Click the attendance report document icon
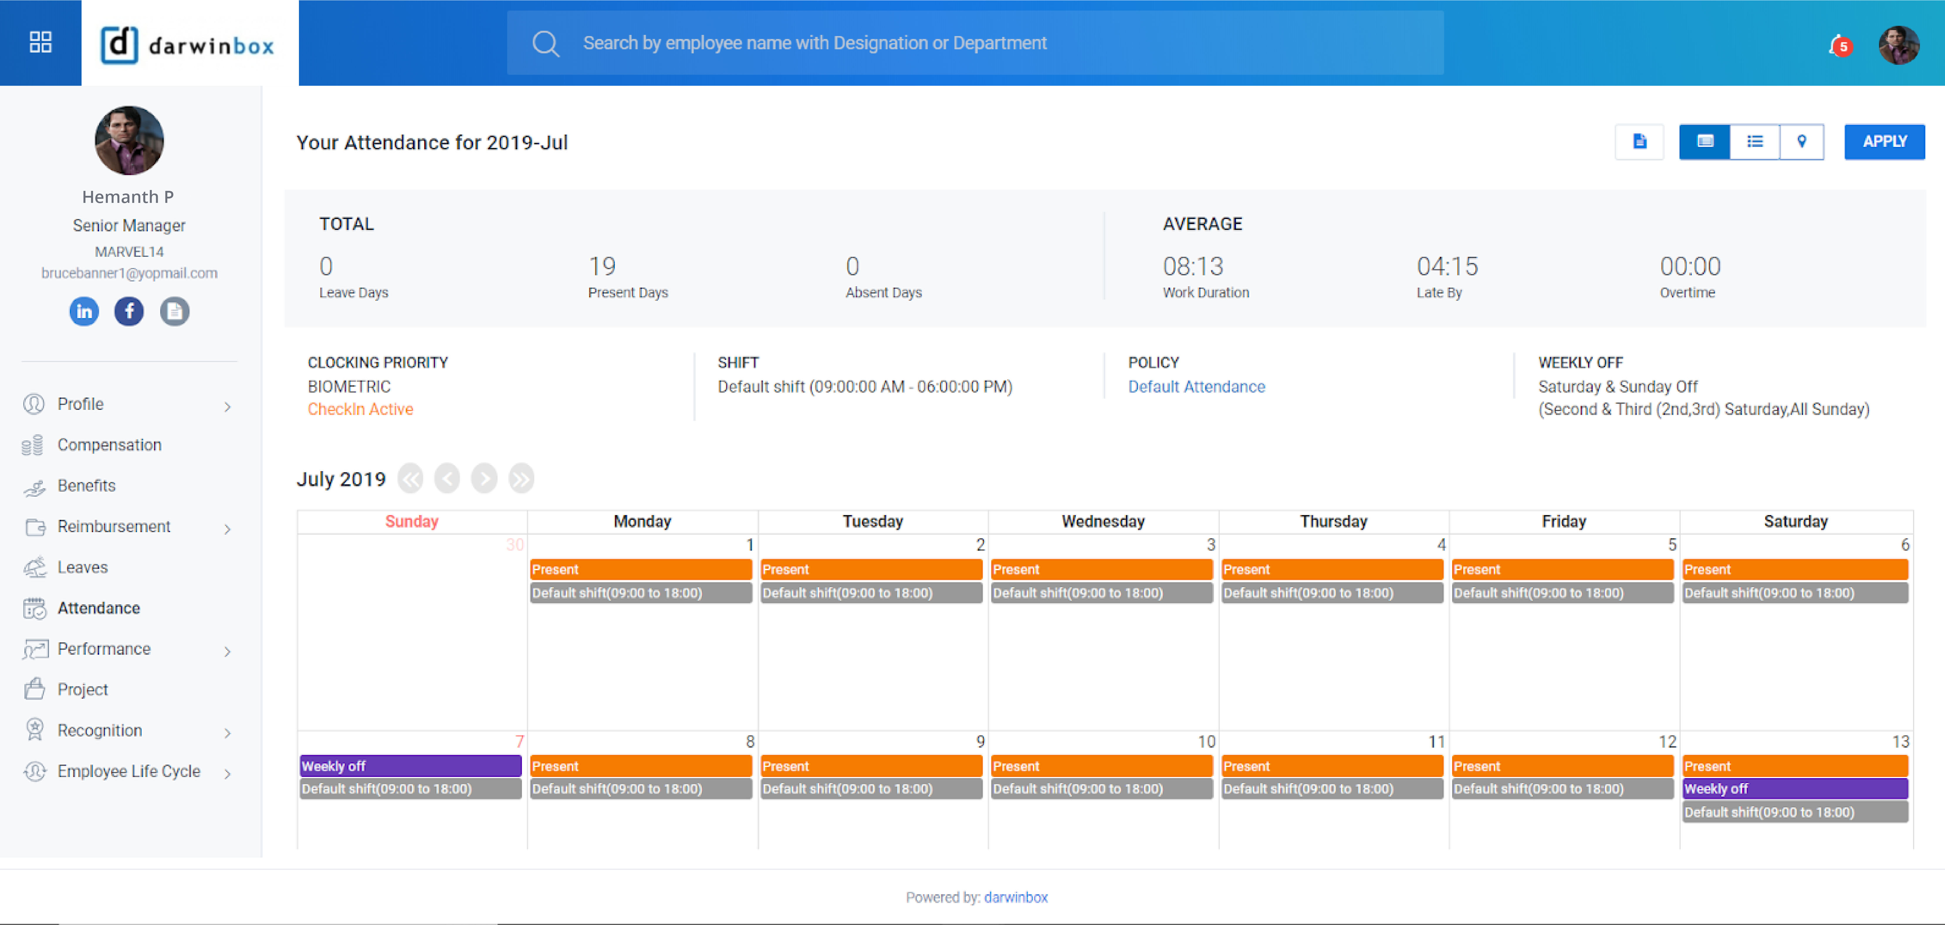 1639,141
